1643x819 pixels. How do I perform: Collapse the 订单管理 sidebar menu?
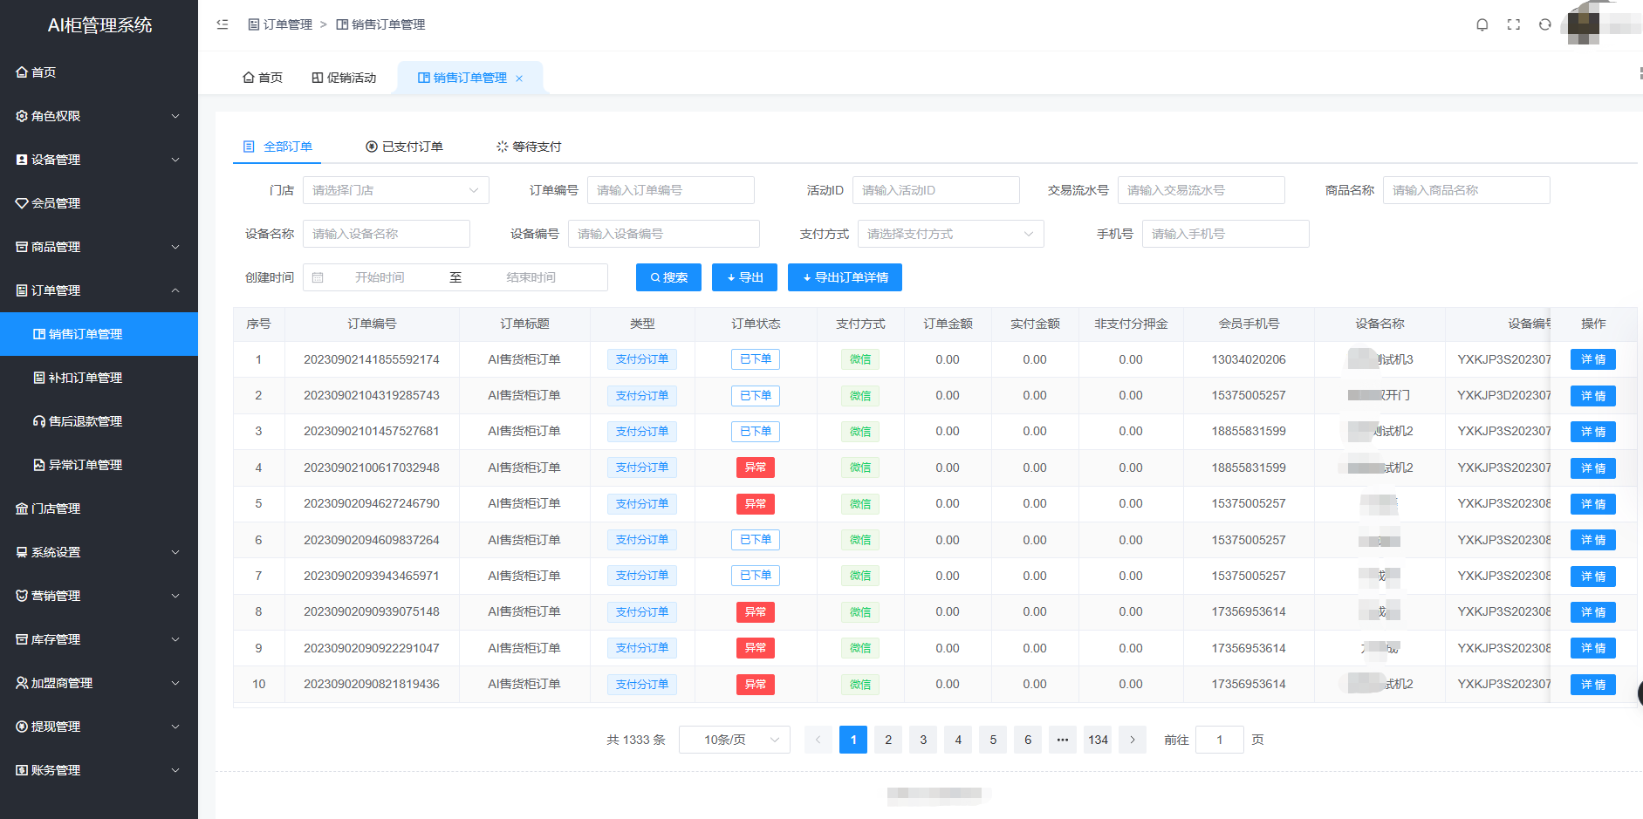pyautogui.click(x=99, y=290)
